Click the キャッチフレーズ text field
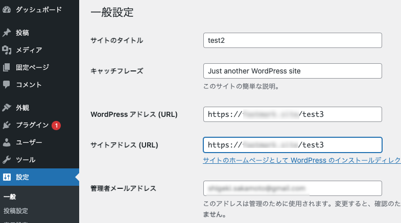Viewport: 401px width, 223px height. tap(292, 71)
